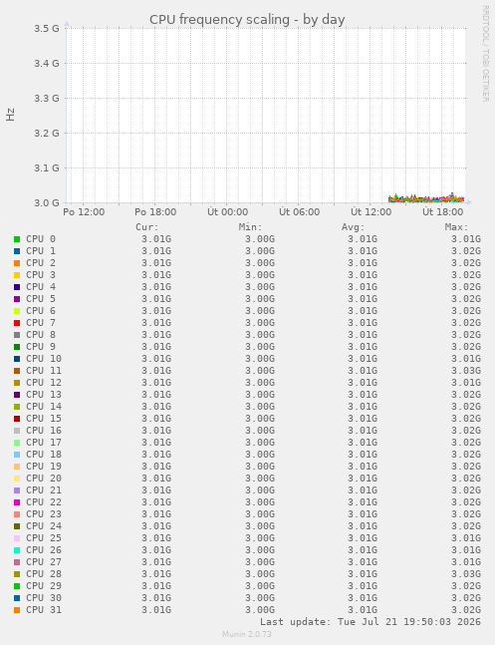Click the CPU 11 max value 3.03G
This screenshot has height=645, width=495.
pyautogui.click(x=466, y=371)
